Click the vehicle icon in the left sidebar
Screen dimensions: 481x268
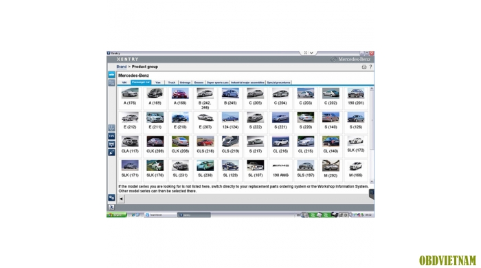tap(111, 74)
